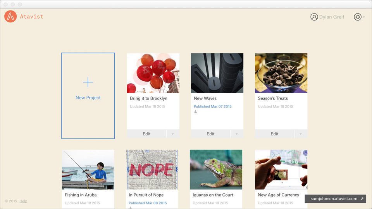
Task: Expand dropdown next to Bring it to Brooklyn Edit
Action: point(173,134)
